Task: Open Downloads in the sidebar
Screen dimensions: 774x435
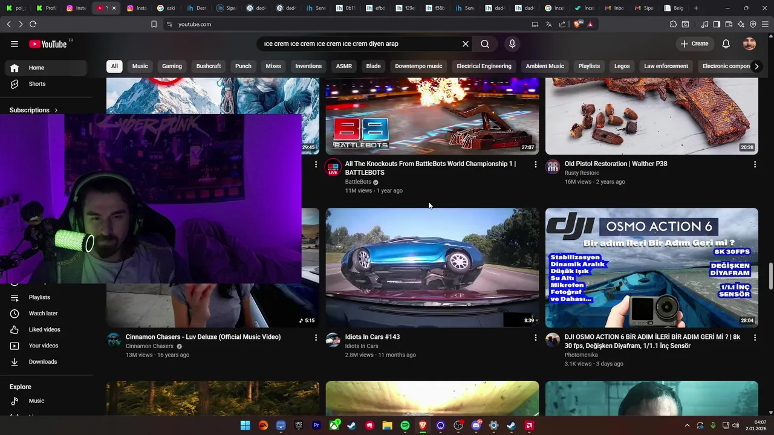Action: [x=47, y=362]
